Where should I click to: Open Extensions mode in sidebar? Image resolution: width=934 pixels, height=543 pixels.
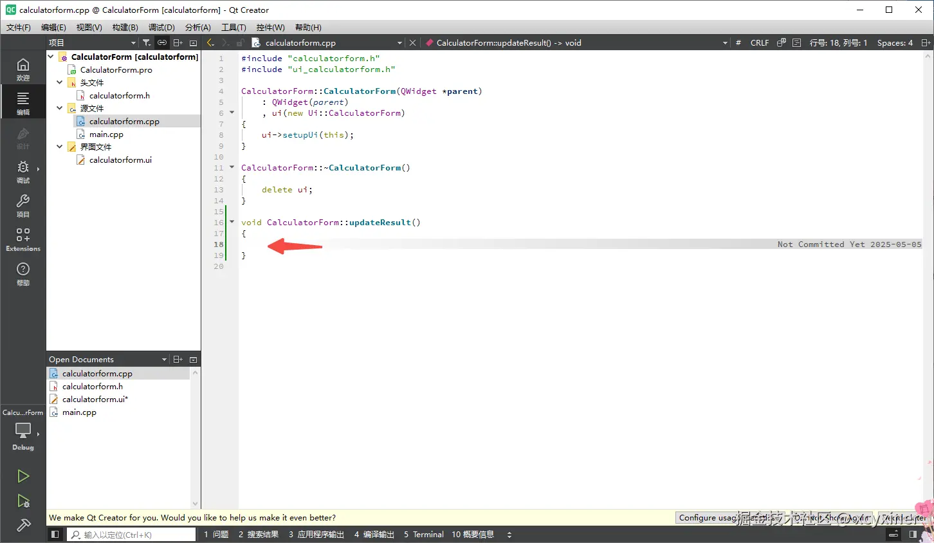tap(23, 239)
